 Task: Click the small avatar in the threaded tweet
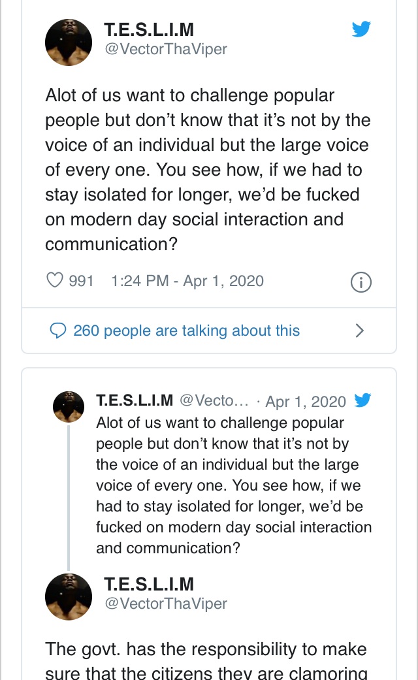point(69,407)
